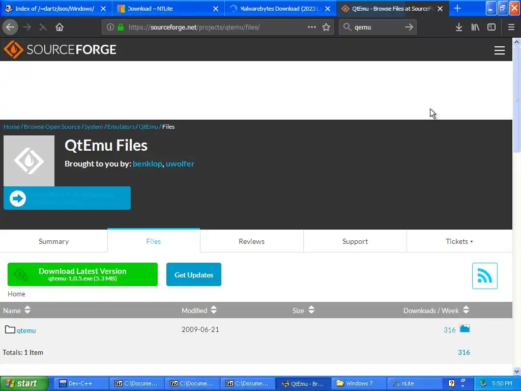521x391 pixels.
Task: Sort by Modified column arrows
Action: [x=214, y=310]
